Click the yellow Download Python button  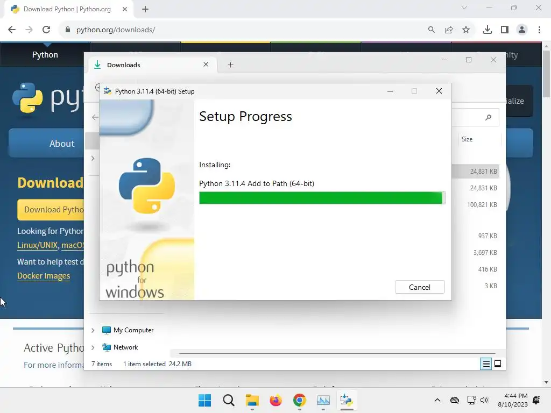tap(51, 210)
